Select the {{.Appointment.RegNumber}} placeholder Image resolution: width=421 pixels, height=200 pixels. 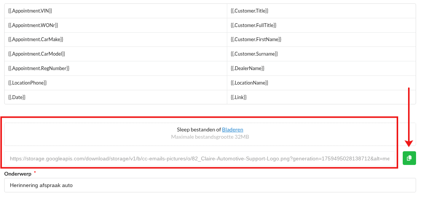[38, 69]
